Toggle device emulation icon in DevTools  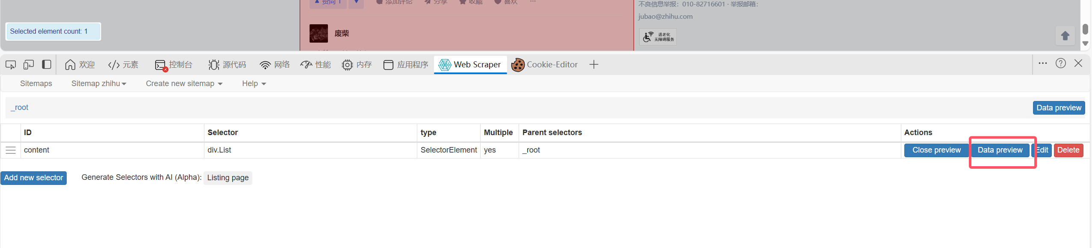tap(29, 65)
